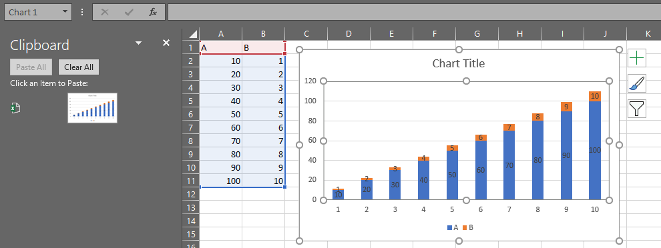Select row 14 header

tap(190, 221)
